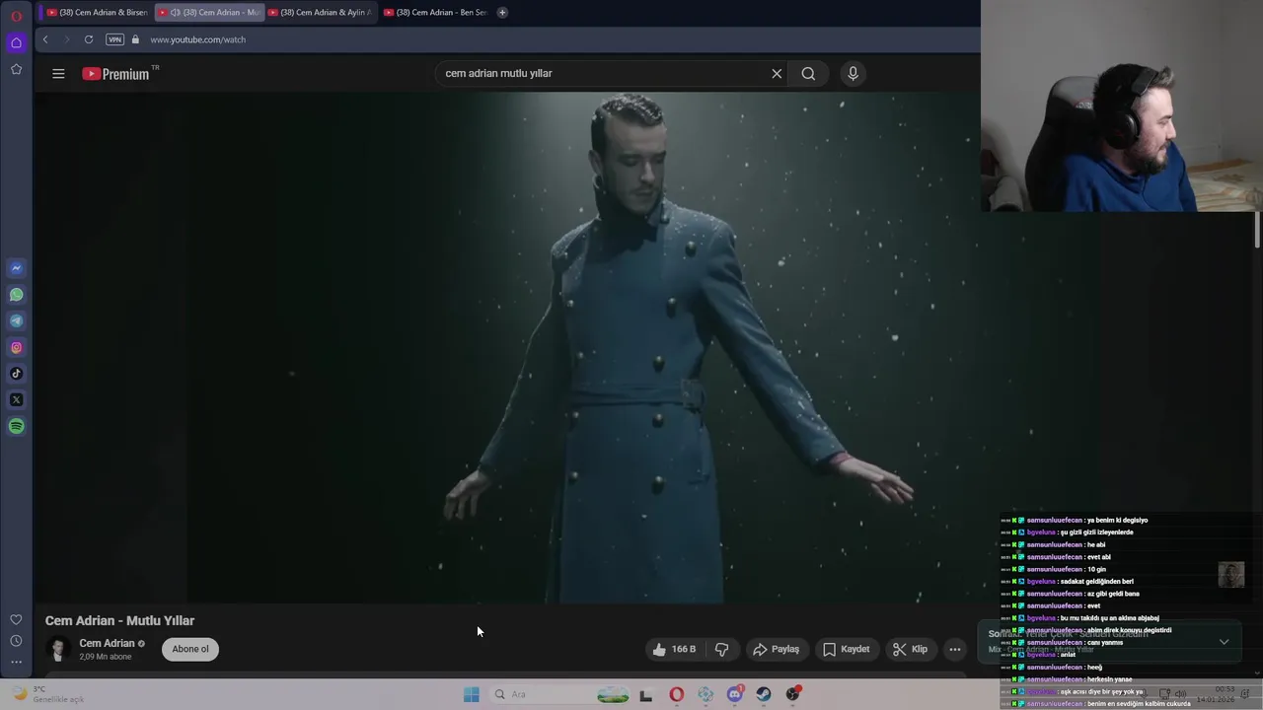Open Steam from the Windows taskbar

(x=764, y=694)
